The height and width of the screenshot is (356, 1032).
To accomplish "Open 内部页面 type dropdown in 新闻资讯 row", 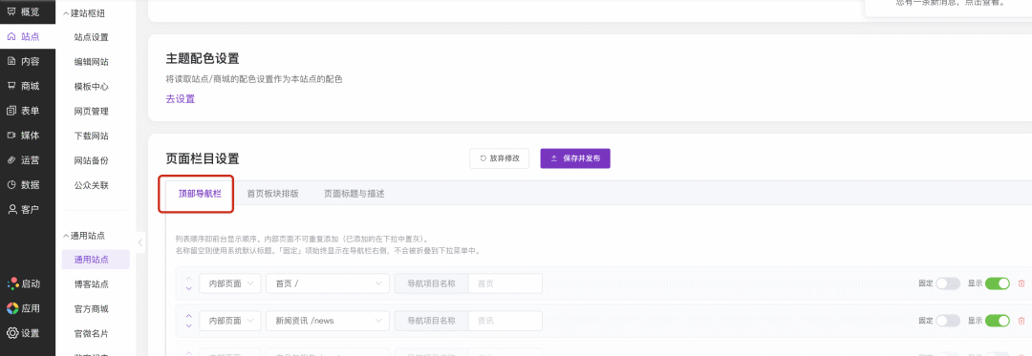I will pos(230,321).
